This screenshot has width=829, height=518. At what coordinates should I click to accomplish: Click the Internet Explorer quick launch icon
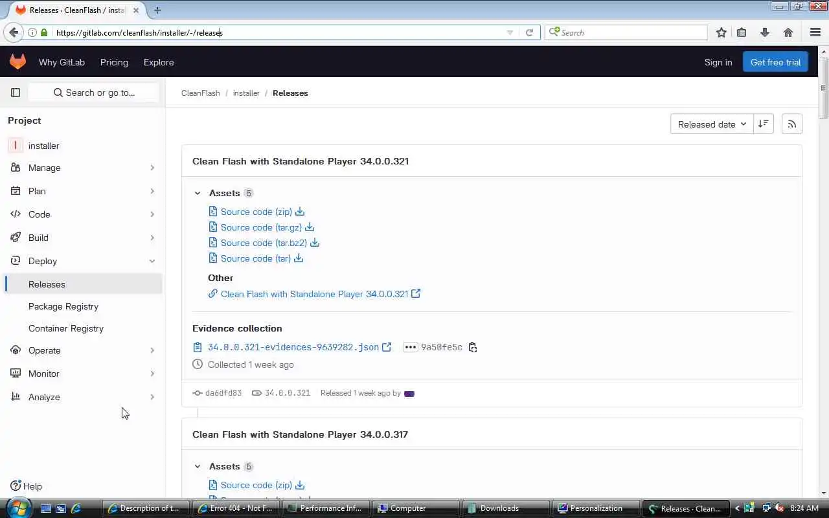click(76, 508)
